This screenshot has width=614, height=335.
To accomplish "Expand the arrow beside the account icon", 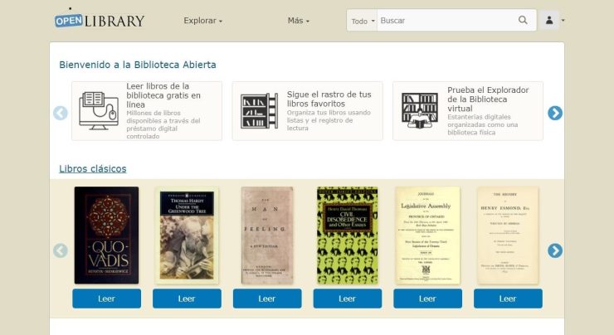I will click(x=563, y=21).
